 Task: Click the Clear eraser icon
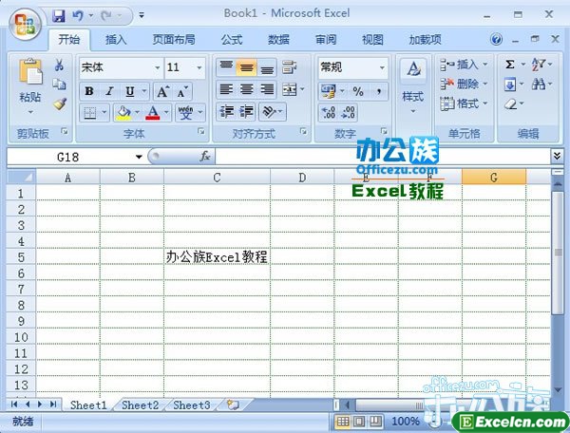510,104
